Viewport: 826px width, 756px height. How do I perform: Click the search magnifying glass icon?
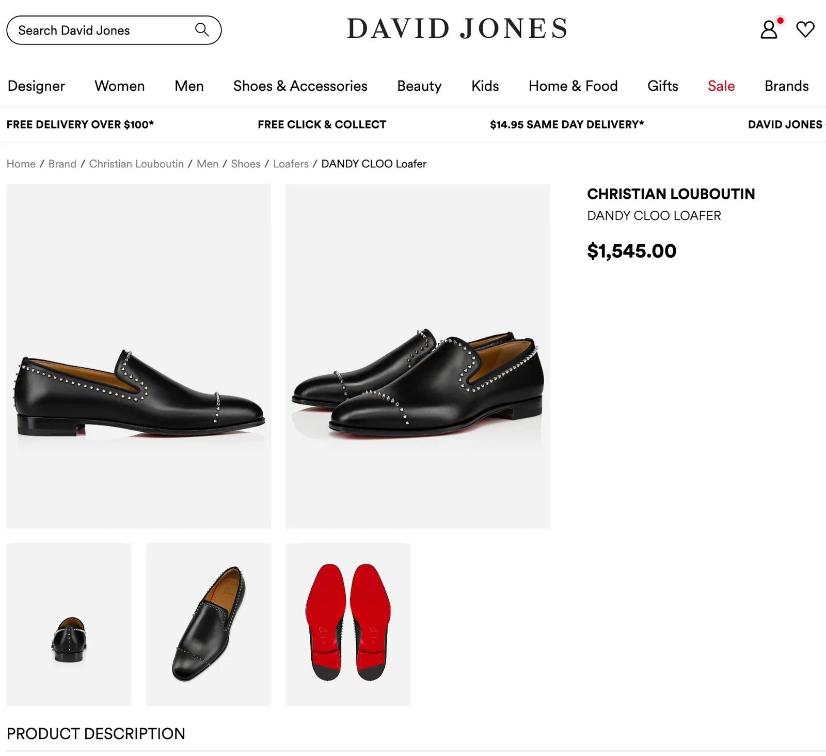(x=201, y=29)
